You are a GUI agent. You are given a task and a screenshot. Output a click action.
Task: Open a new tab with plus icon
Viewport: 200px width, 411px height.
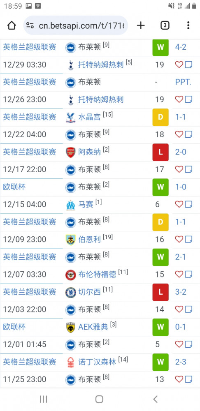click(141, 25)
